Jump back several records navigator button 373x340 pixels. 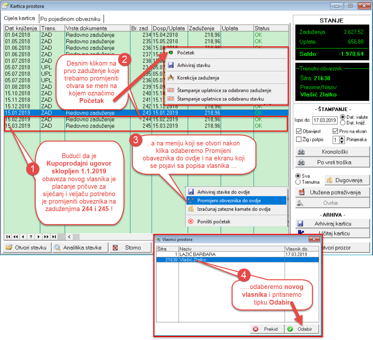tap(16, 237)
